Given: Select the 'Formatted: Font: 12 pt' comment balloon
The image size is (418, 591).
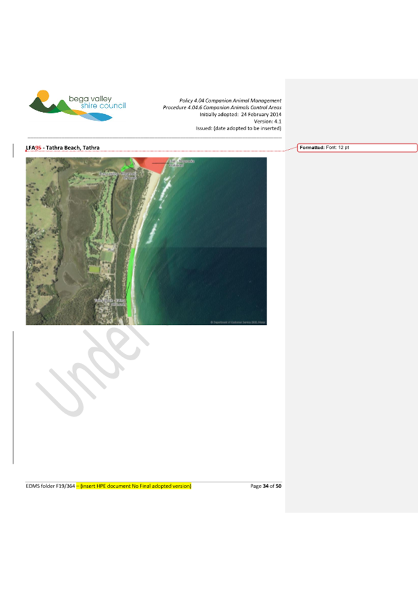Looking at the screenshot, I should pos(357,148).
